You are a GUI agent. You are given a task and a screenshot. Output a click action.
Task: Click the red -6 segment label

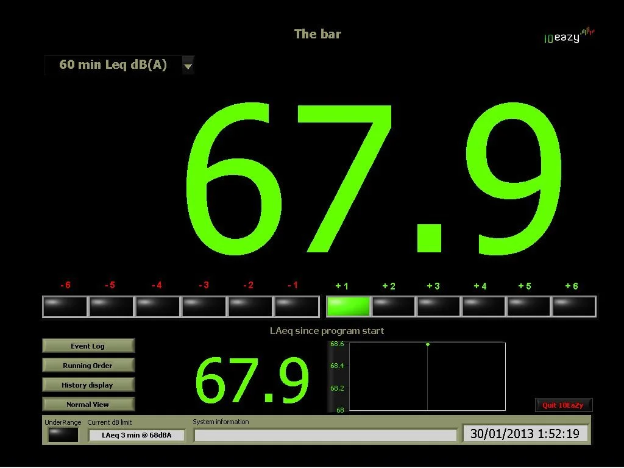click(x=65, y=285)
